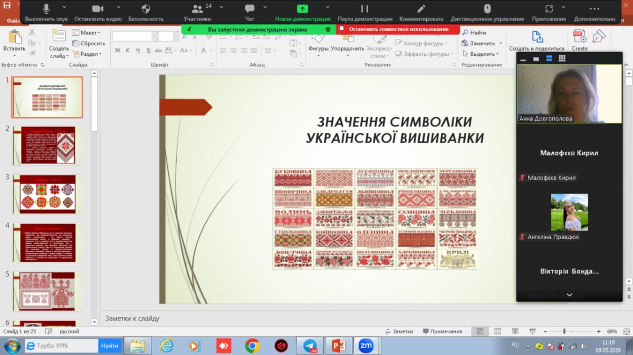The height and width of the screenshot is (355, 633).
Task: Open Примечания comments in status bar
Action: click(442, 331)
